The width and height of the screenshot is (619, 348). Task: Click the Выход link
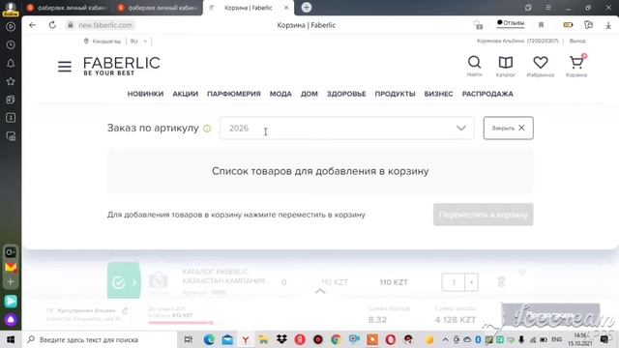pos(577,41)
